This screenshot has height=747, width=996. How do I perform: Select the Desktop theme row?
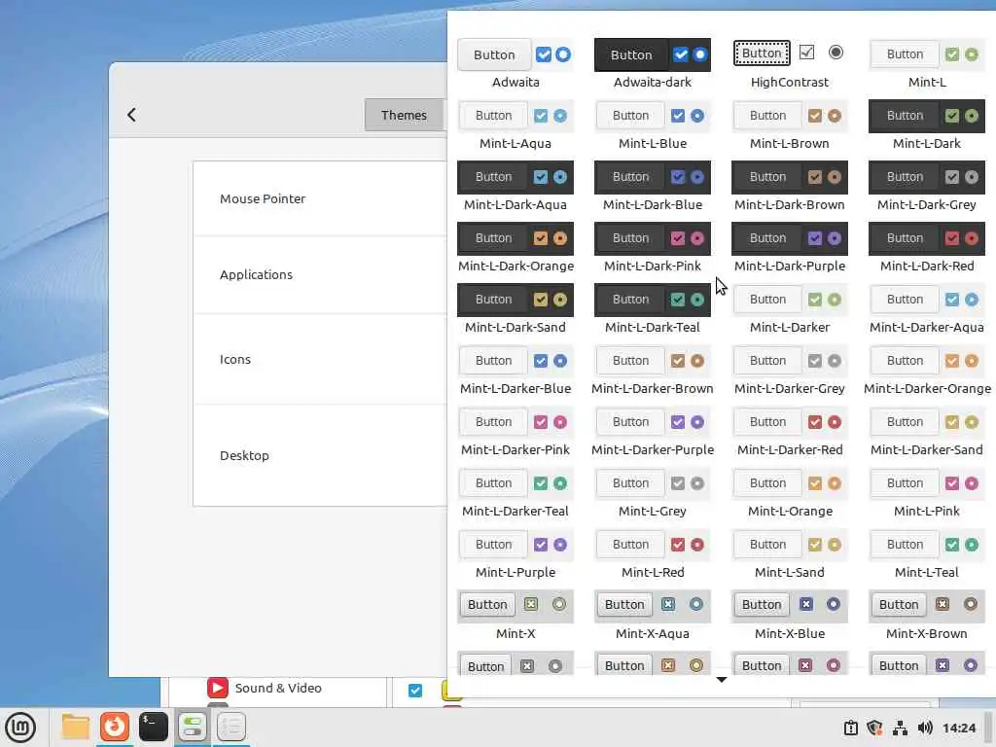[x=320, y=455]
